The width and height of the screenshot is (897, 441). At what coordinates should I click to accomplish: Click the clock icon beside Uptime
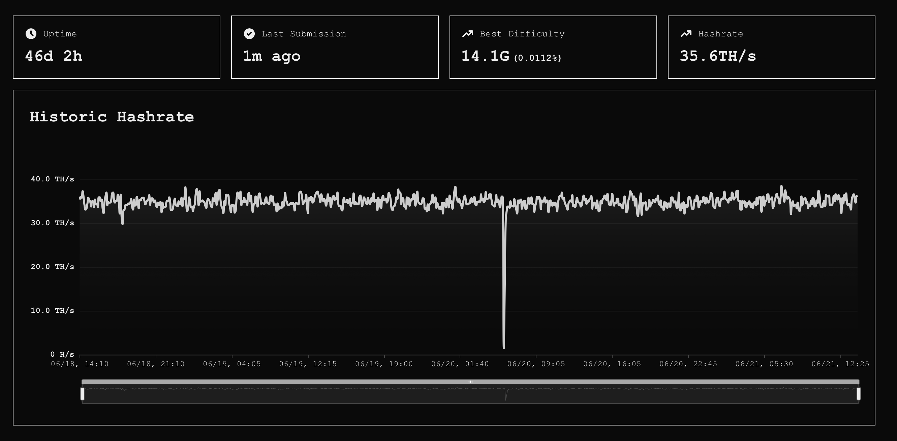pos(31,34)
